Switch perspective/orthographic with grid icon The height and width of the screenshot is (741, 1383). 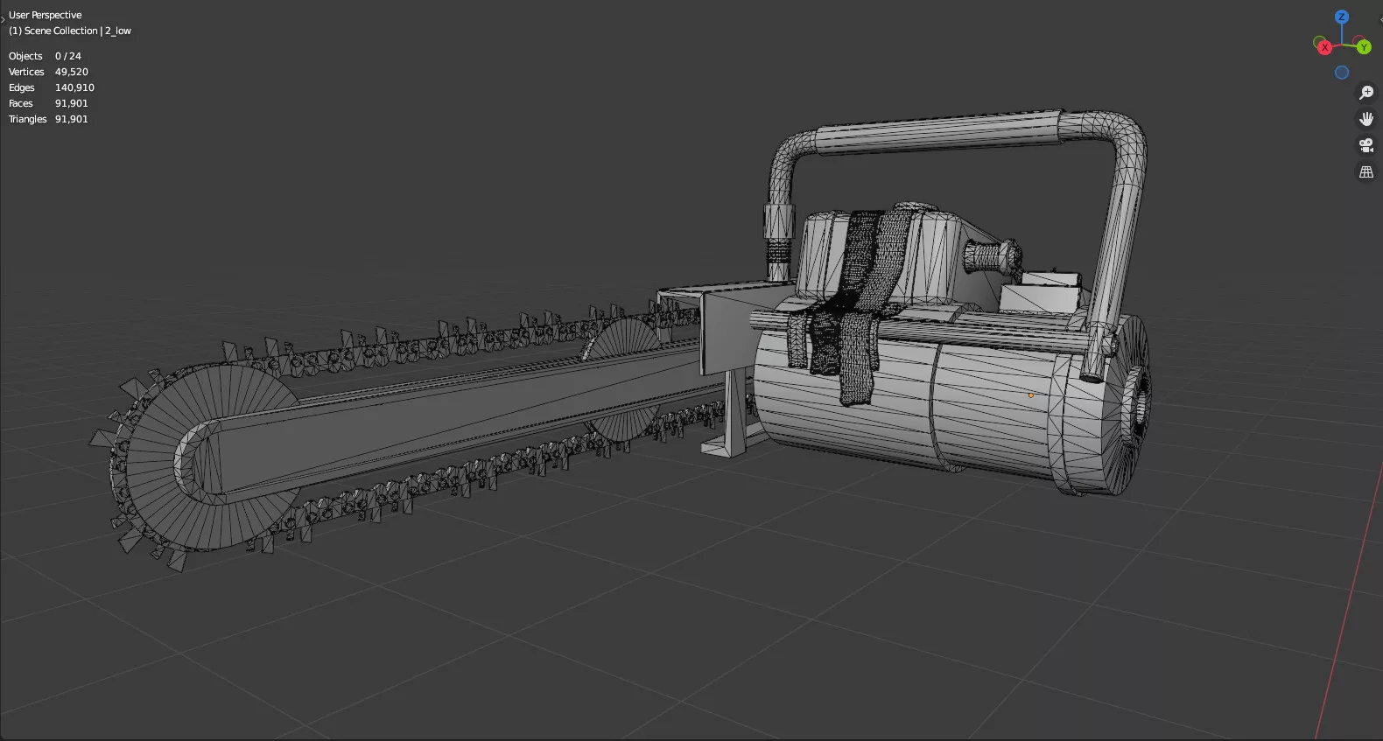point(1365,172)
